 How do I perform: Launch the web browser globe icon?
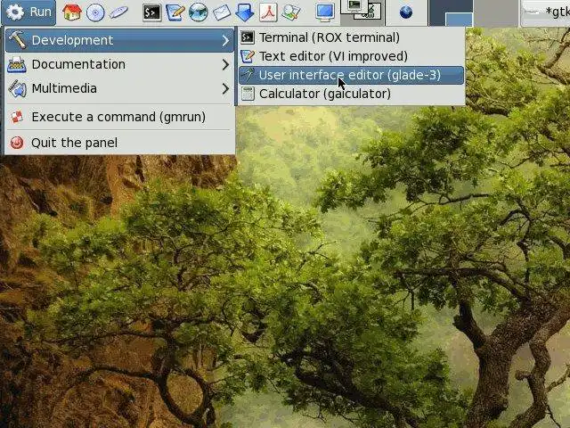pos(199,12)
